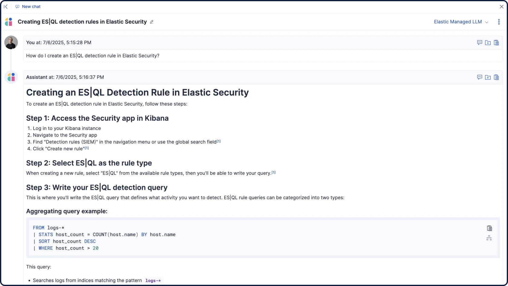Click the FROM logs-* line in code
This screenshot has width=508, height=286.
[49, 228]
